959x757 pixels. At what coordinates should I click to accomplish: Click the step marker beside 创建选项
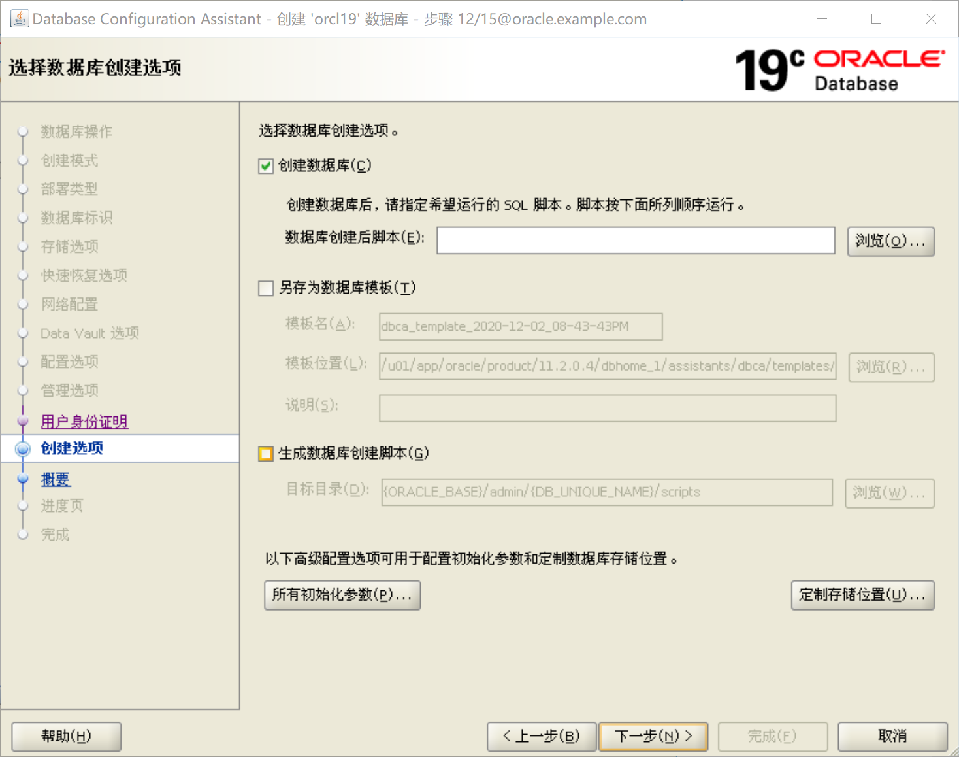[x=23, y=448]
